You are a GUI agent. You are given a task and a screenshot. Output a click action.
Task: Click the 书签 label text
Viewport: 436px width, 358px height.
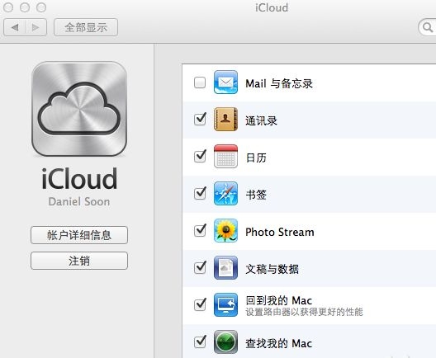click(x=256, y=195)
